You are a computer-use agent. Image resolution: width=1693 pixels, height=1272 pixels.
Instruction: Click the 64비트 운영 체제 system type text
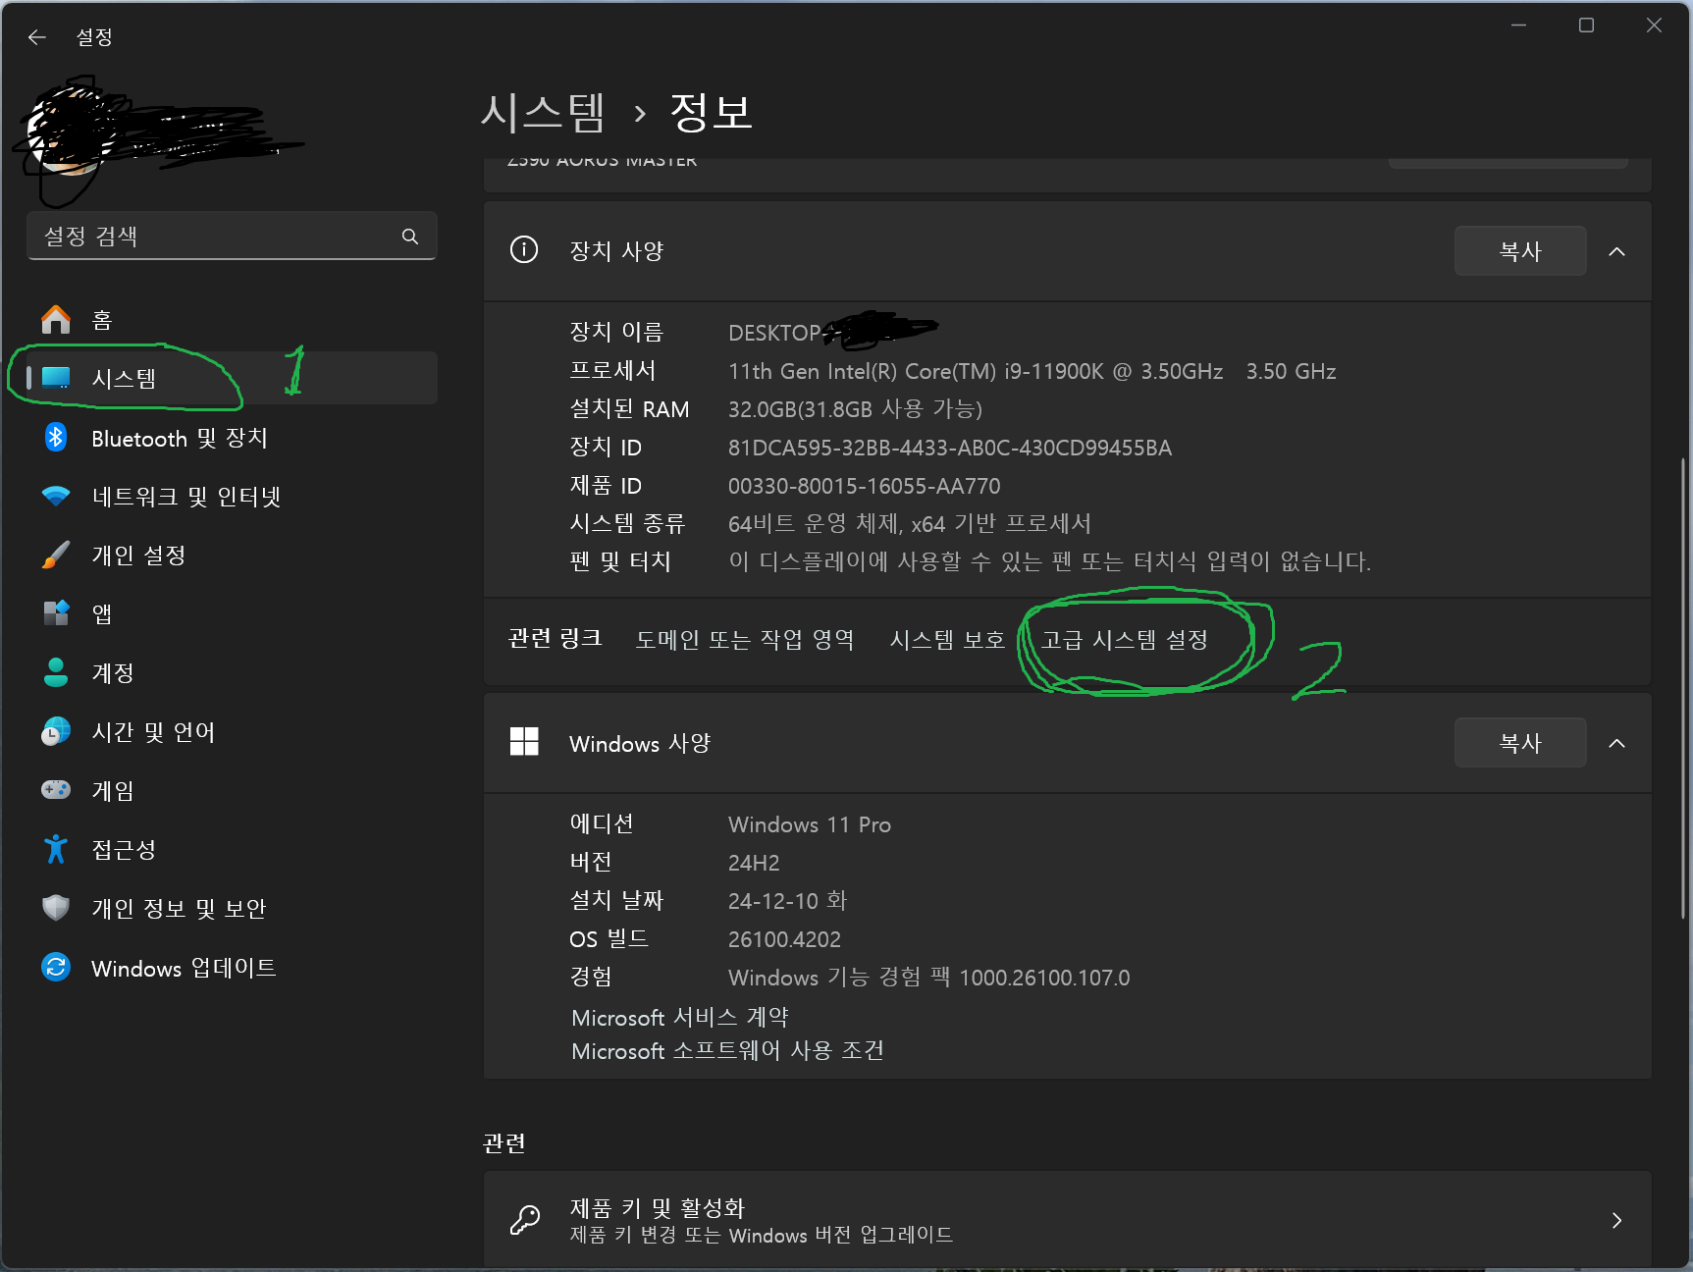tap(910, 524)
